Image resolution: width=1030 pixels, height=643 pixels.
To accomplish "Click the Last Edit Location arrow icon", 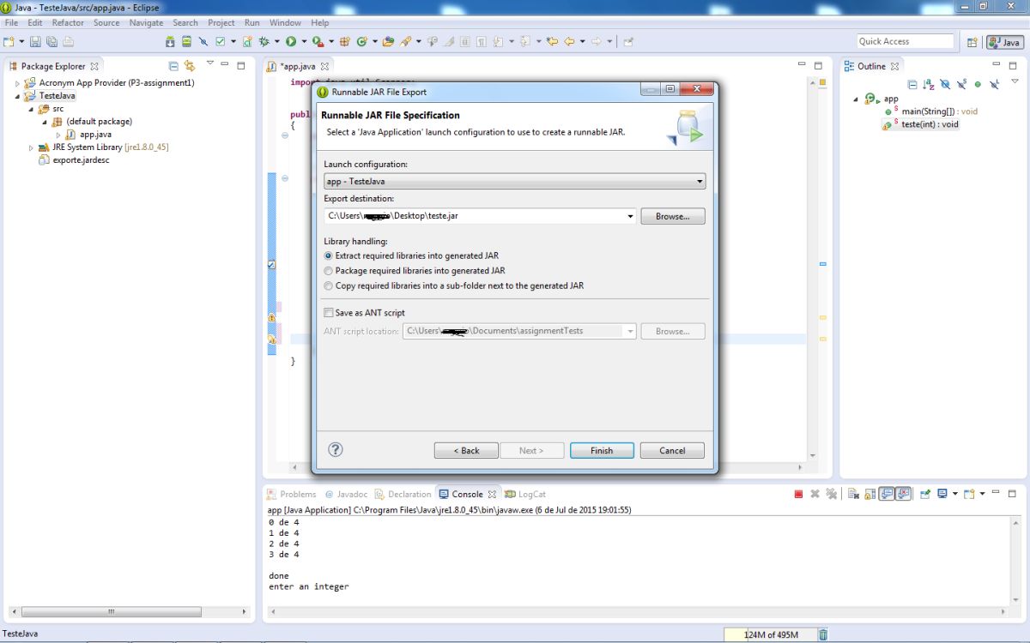I will pos(552,41).
